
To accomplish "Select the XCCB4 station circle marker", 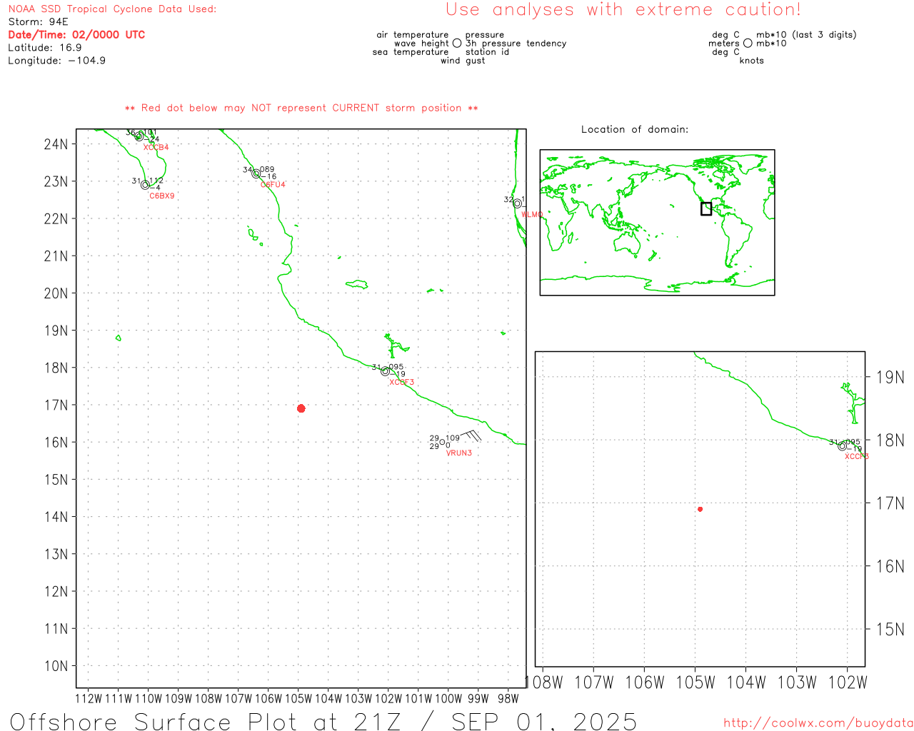I will point(139,136).
